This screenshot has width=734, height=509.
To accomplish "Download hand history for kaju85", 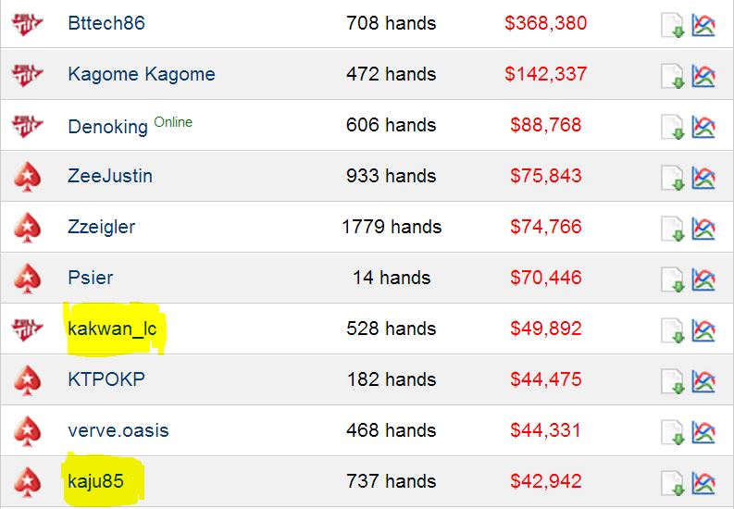I will pos(673,484).
